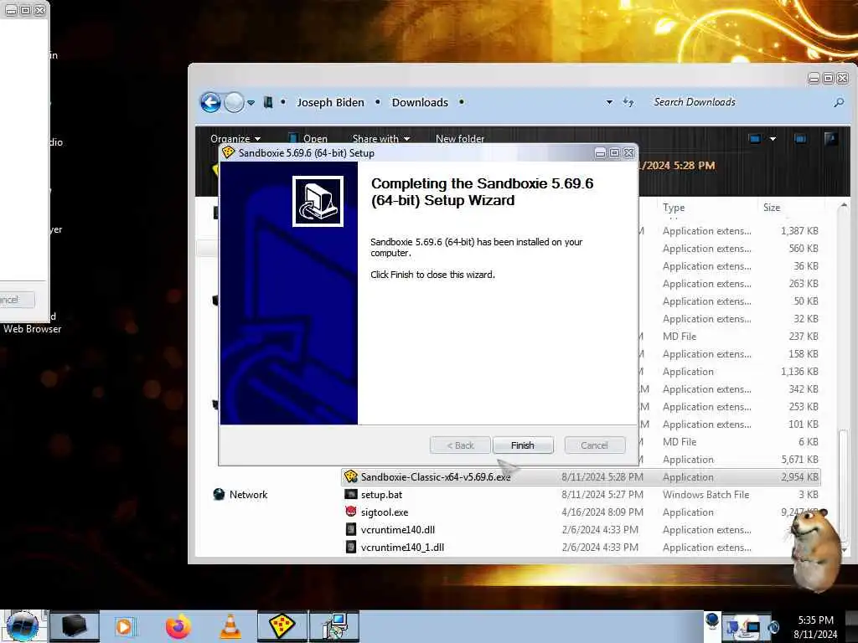Open the Share with menu
This screenshot has width=858, height=643.
[381, 138]
